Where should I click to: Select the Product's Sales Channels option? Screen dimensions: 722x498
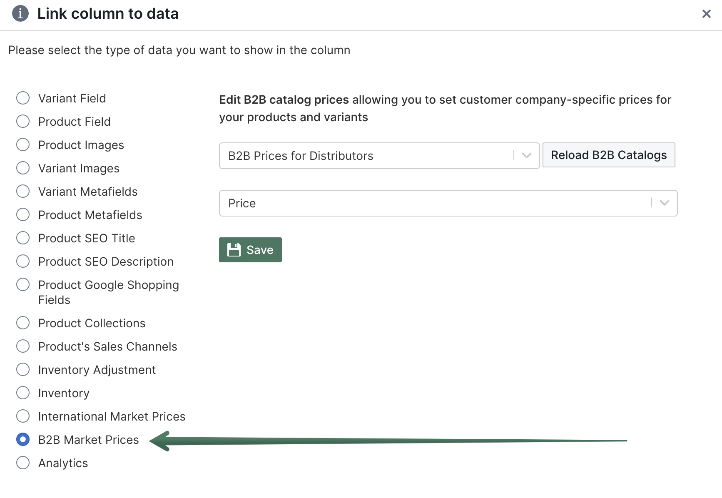click(x=23, y=346)
